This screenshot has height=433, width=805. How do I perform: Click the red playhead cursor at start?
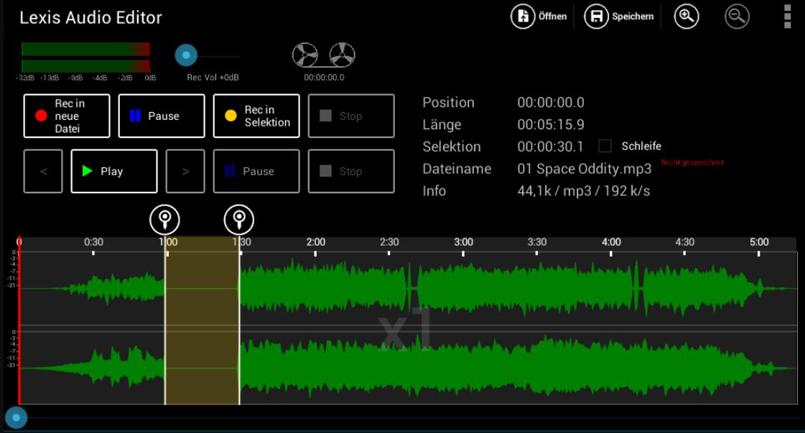click(x=19, y=320)
